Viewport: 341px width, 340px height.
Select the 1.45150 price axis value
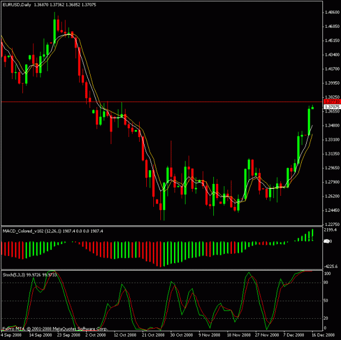(332, 41)
